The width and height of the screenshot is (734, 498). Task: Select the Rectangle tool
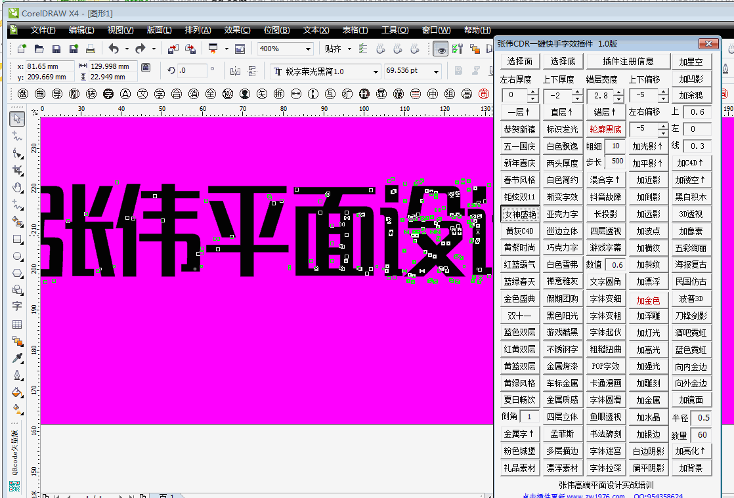pyautogui.click(x=17, y=239)
